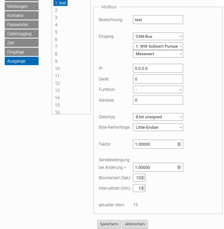Click the Abbrechen button
Screen dimensions: 224x229
[x=135, y=224]
